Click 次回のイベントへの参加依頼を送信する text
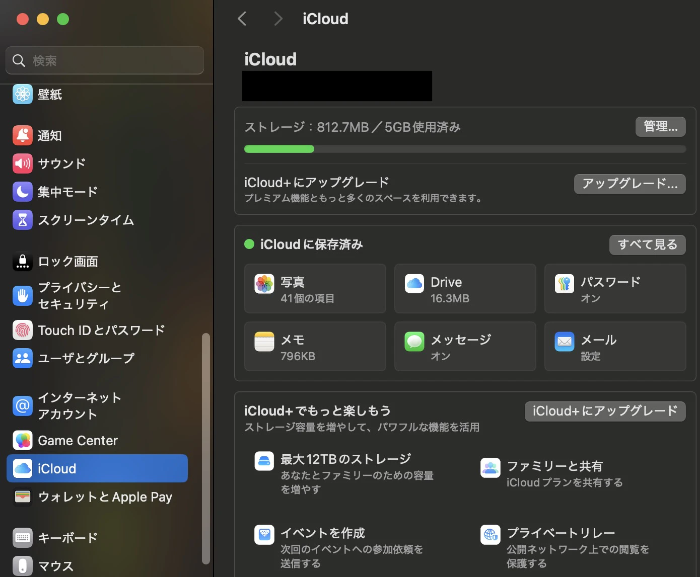The width and height of the screenshot is (700, 577). pyautogui.click(x=352, y=556)
